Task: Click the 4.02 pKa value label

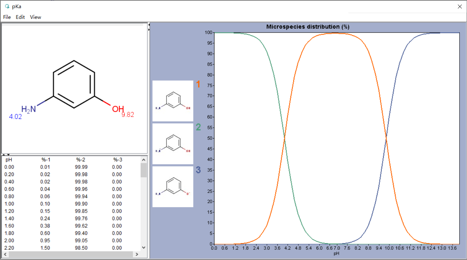Action: [15, 117]
